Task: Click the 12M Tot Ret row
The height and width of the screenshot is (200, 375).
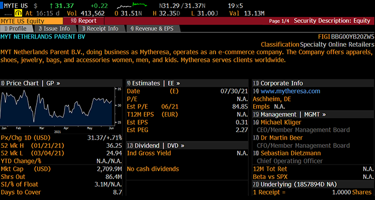Action: click(313, 169)
